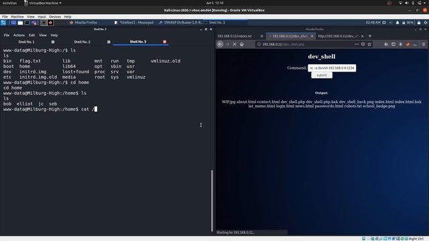Click the terminal vertical scrollbar
Image resolution: width=429 pixels, height=241 pixels.
(212, 201)
